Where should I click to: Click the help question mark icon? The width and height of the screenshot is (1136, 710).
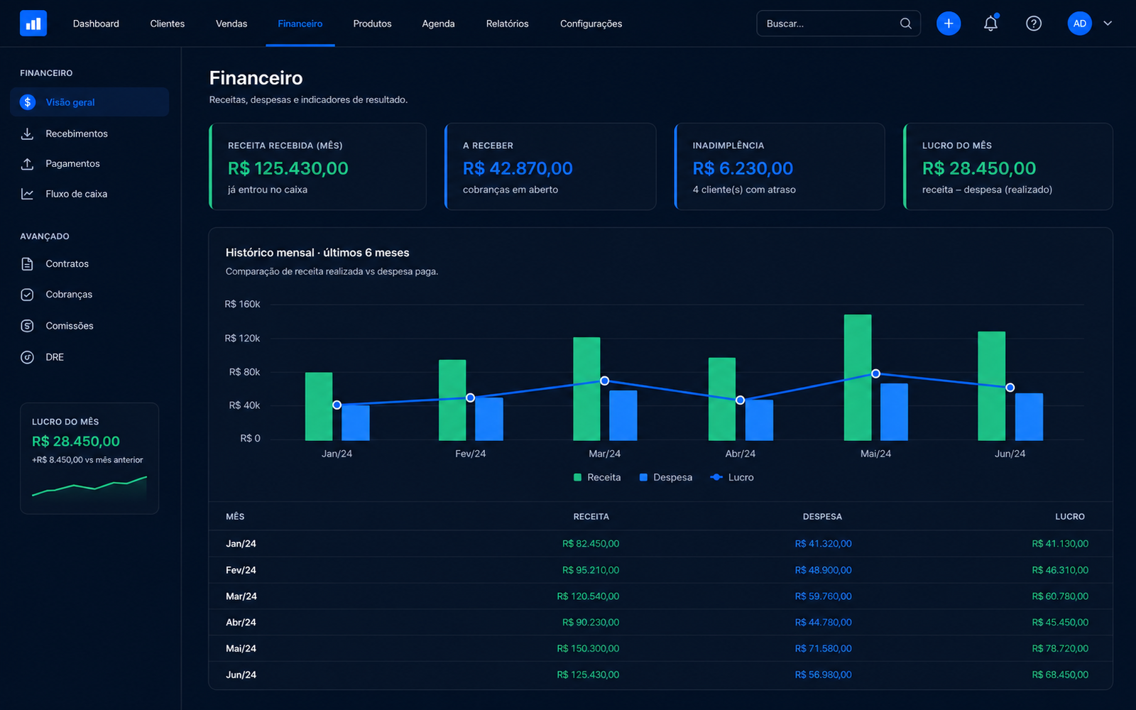coord(1034,23)
